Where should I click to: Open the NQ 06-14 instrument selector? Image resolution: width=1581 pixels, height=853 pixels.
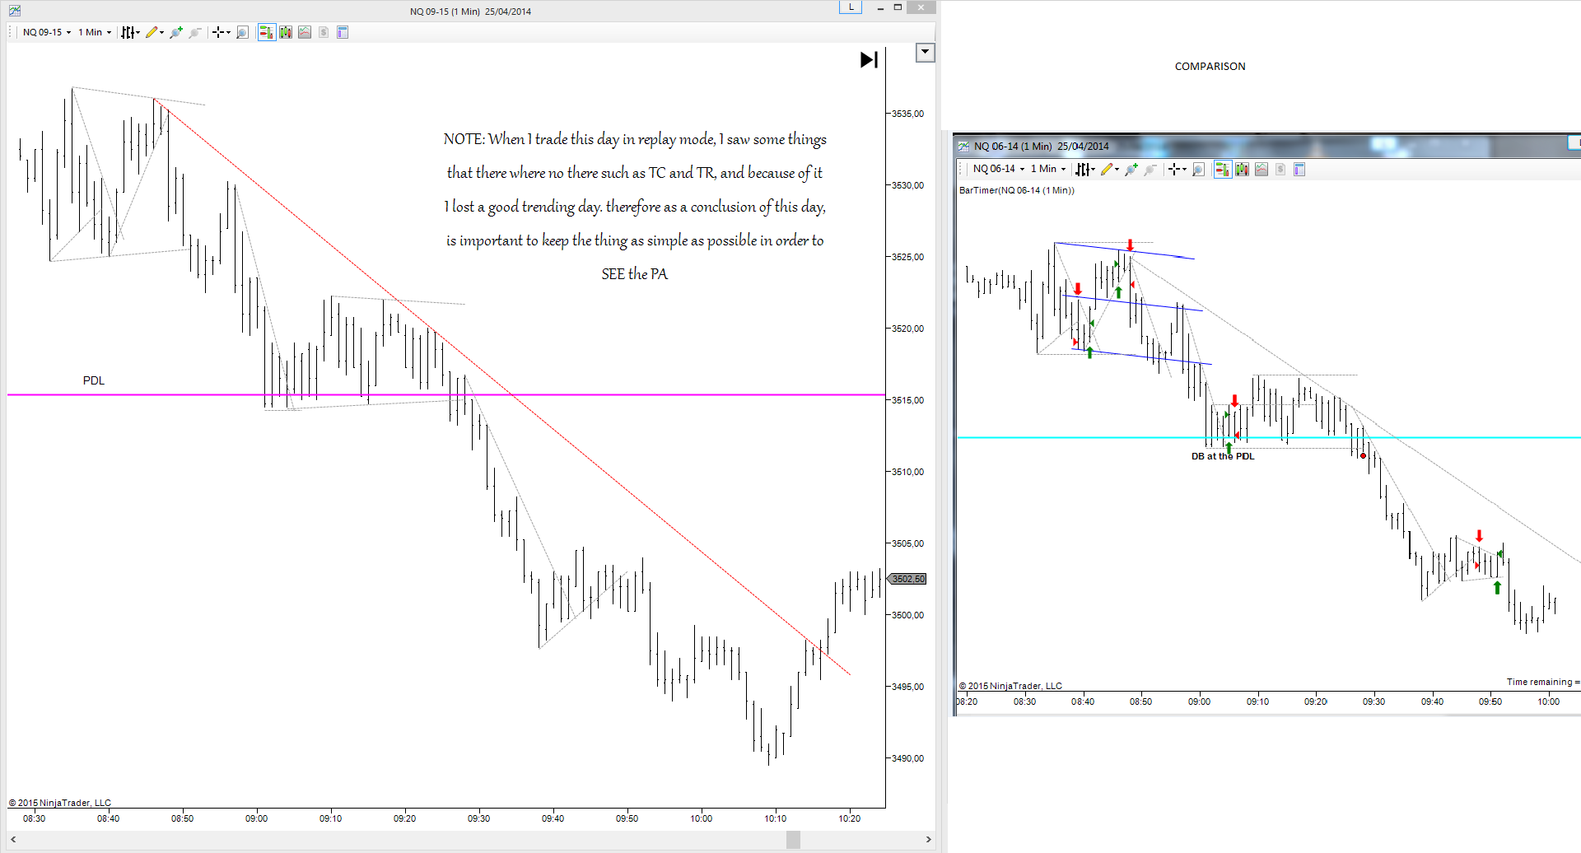pyautogui.click(x=998, y=169)
